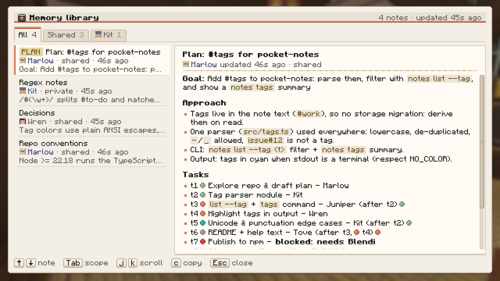Click the Approach heading
The image size is (500, 281).
coord(204,103)
